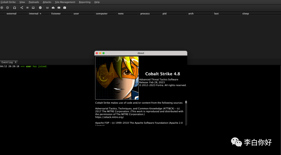Sort by the arch column header
This screenshot has height=155, width=281.
coord(191,14)
